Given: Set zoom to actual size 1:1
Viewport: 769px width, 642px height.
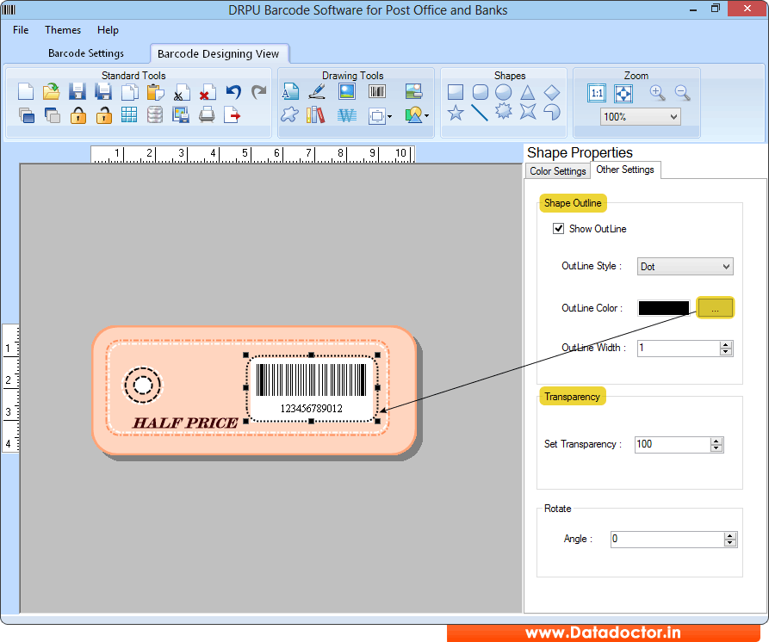Looking at the screenshot, I should [x=597, y=93].
